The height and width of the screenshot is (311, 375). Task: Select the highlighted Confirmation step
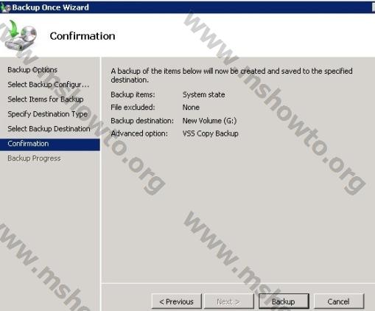[50, 144]
